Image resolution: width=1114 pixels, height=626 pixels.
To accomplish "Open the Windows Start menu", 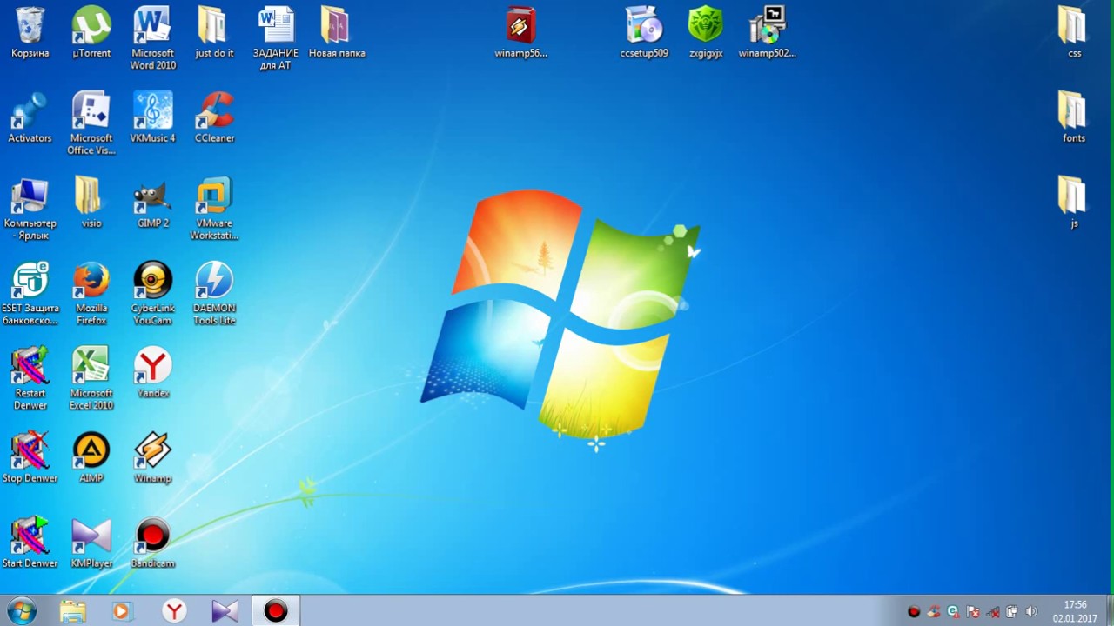I will point(21,611).
